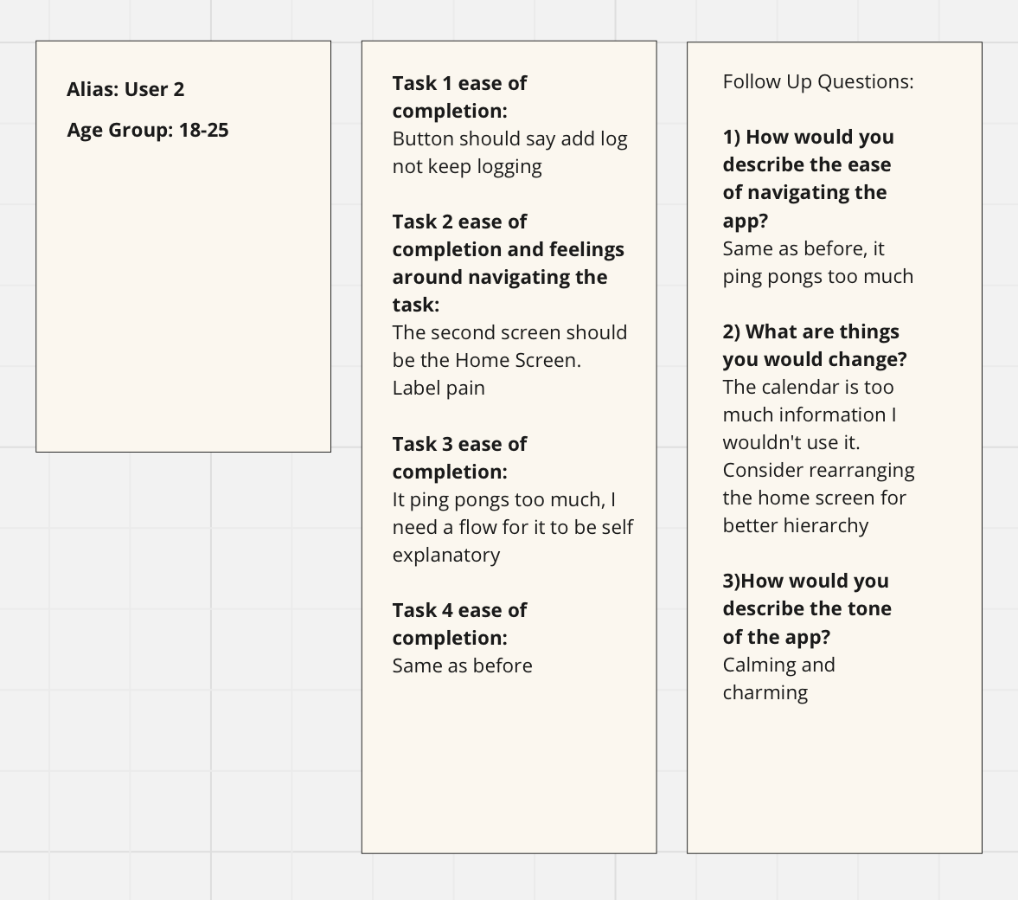The image size is (1018, 900).
Task: Select the Alias: User 2 text
Action: pyautogui.click(x=125, y=89)
